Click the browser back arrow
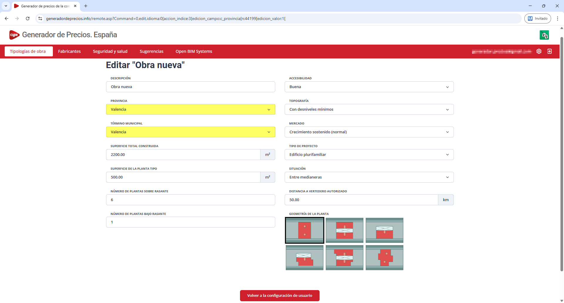This screenshot has width=564, height=303. tap(6, 18)
